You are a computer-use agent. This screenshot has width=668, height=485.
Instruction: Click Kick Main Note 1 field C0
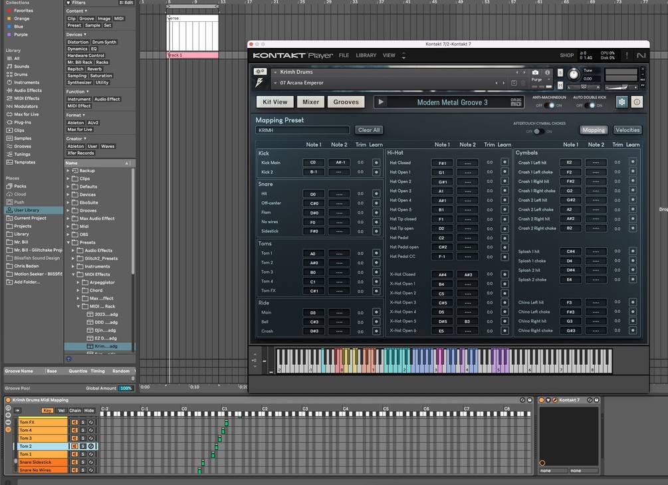(313, 162)
